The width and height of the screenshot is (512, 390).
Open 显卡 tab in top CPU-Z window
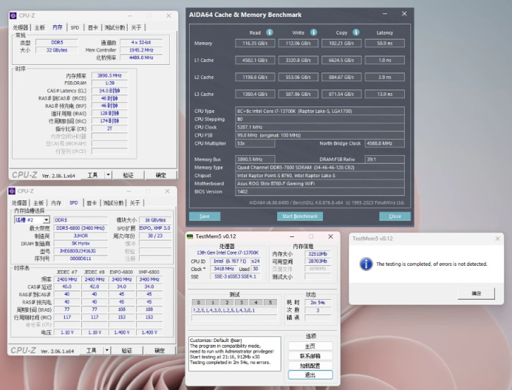click(x=93, y=28)
